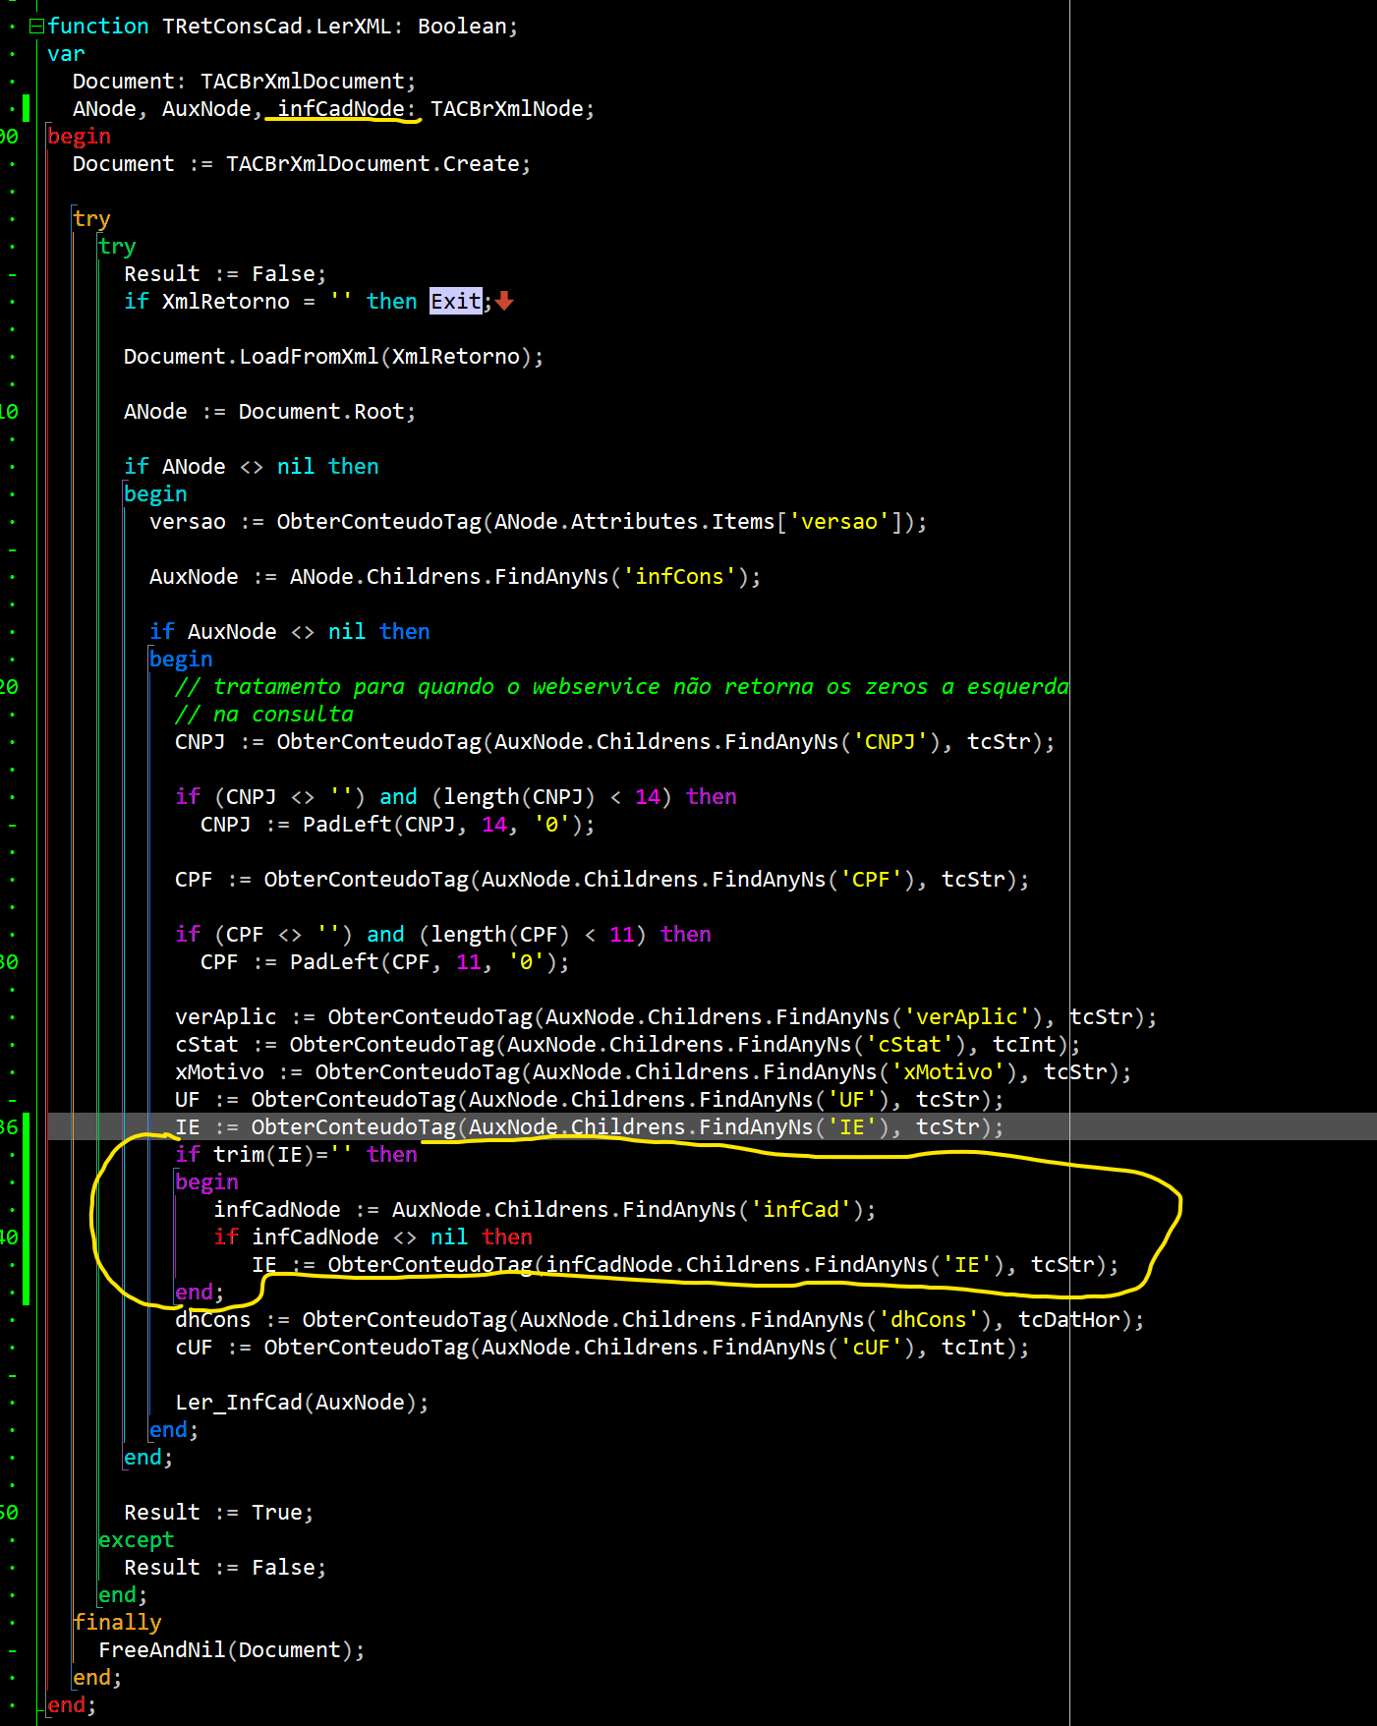Click the TACBrXmlNode type name
1377x1726 pixels.
[x=507, y=109]
